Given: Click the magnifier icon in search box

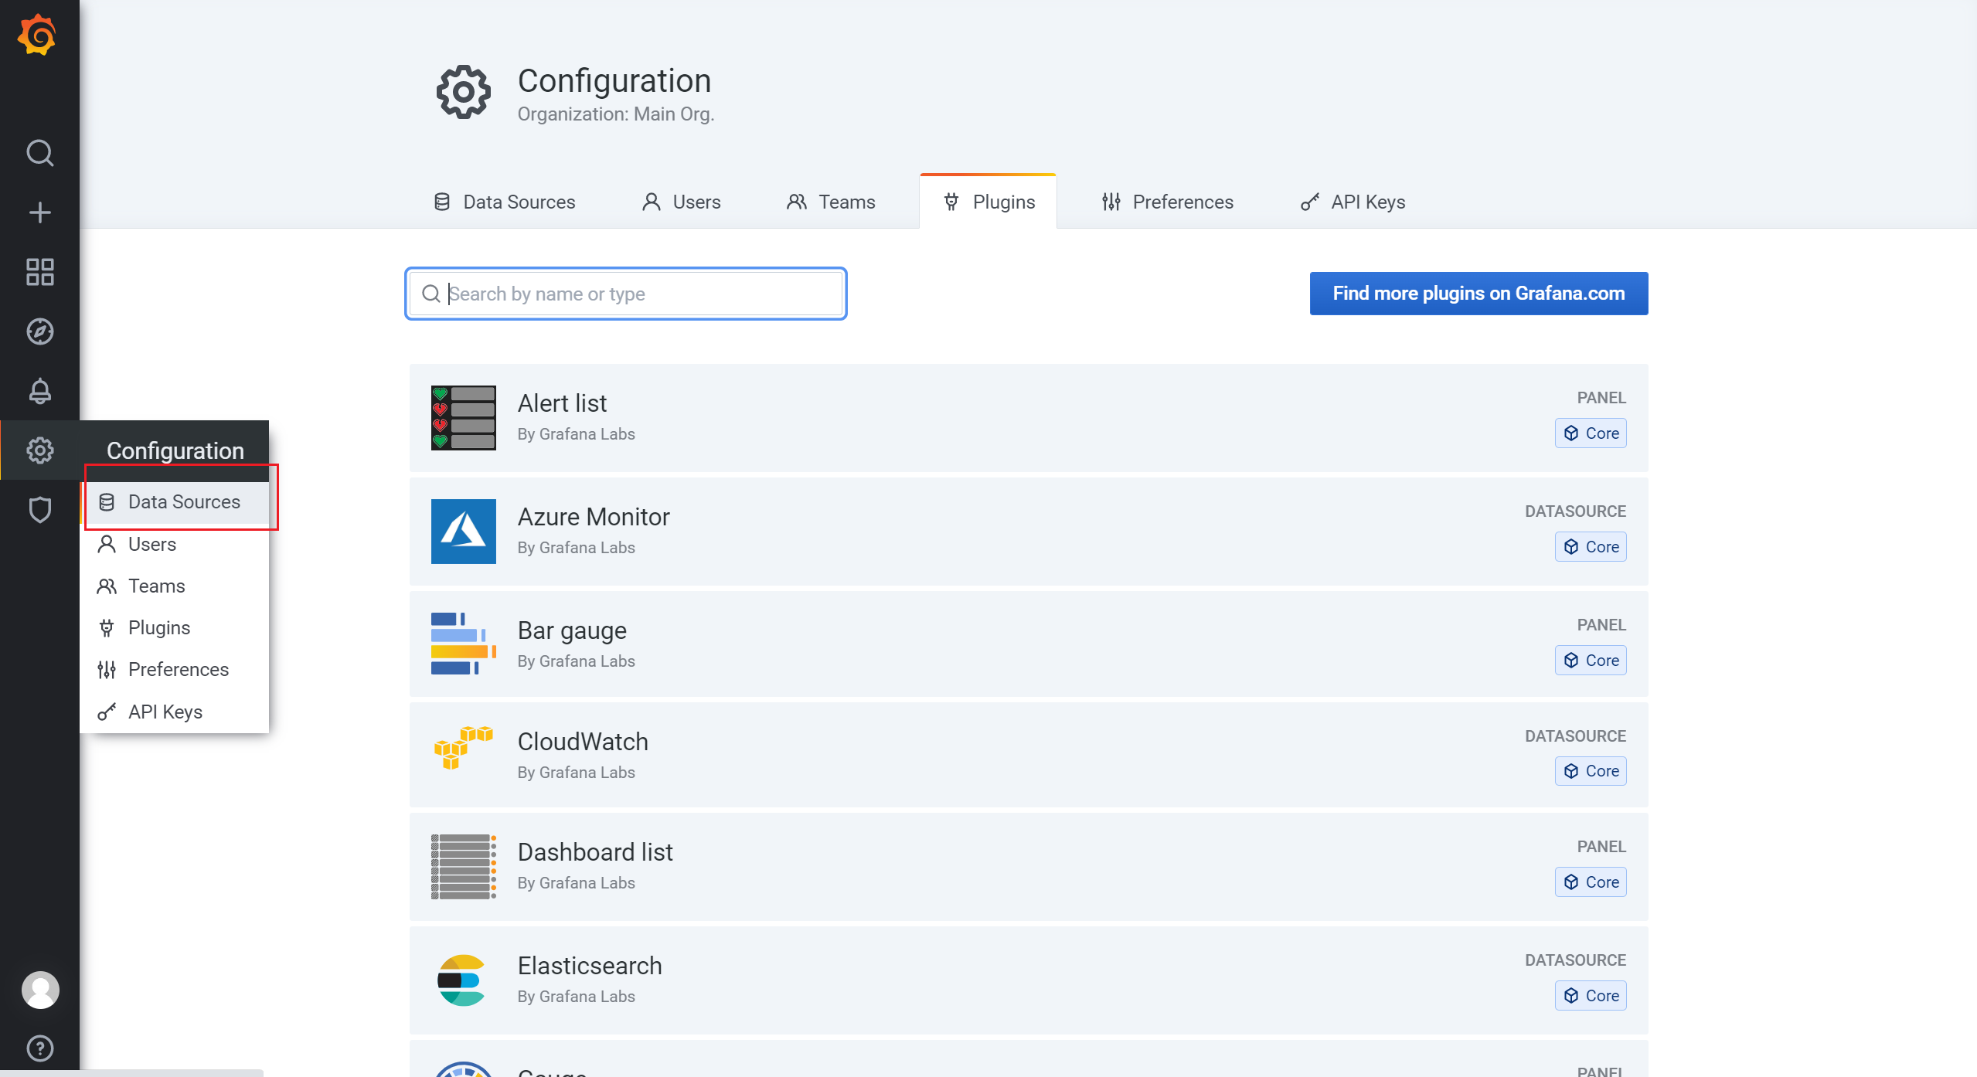Looking at the screenshot, I should click(431, 294).
